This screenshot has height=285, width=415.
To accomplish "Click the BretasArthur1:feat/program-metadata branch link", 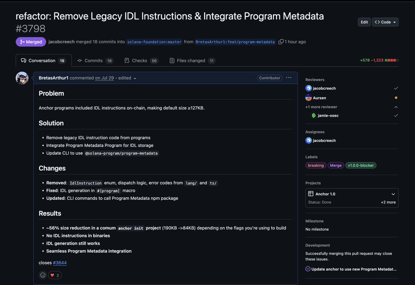I will pos(235,42).
